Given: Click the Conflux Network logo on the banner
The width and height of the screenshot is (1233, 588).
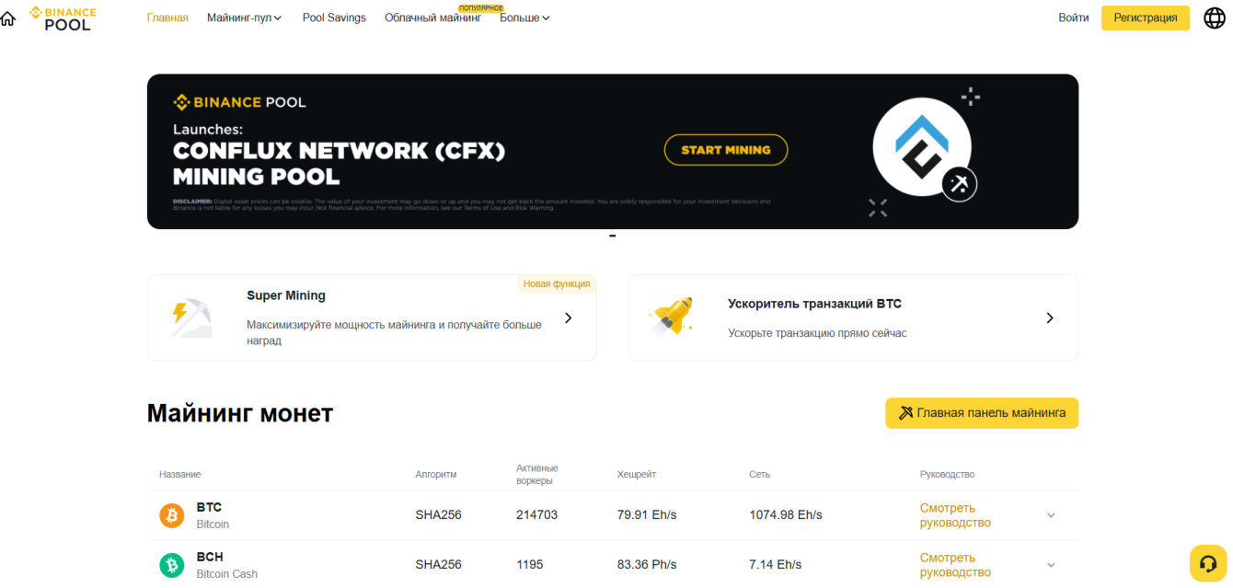Looking at the screenshot, I should pyautogui.click(x=921, y=147).
